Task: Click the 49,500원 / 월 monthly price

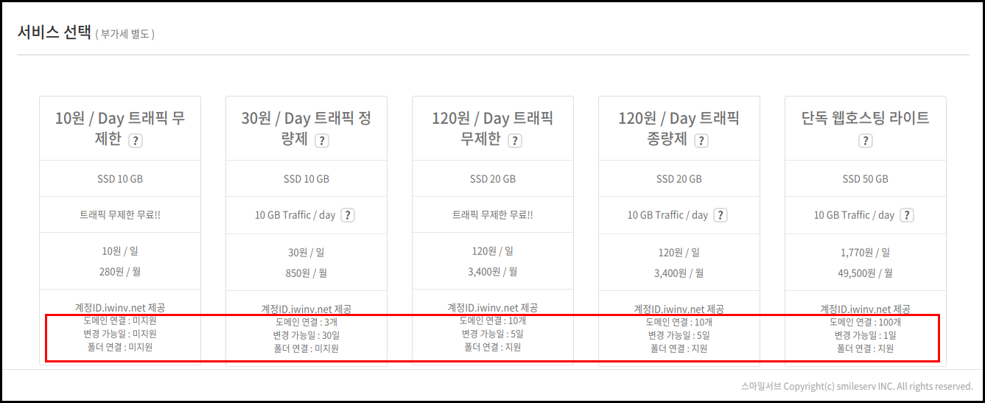Action: 866,273
